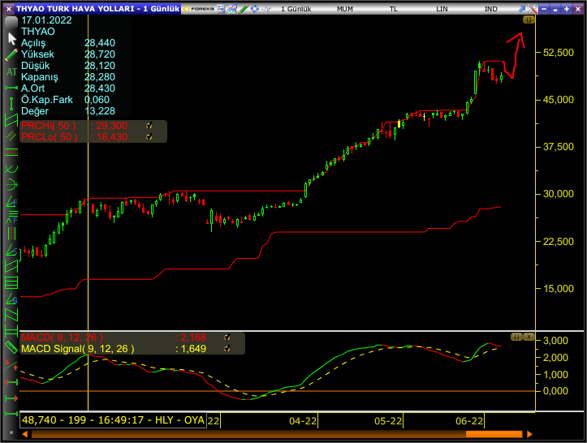The width and height of the screenshot is (587, 443).
Task: Toggle the MACD Signal indicator checkmark
Action: [227, 349]
